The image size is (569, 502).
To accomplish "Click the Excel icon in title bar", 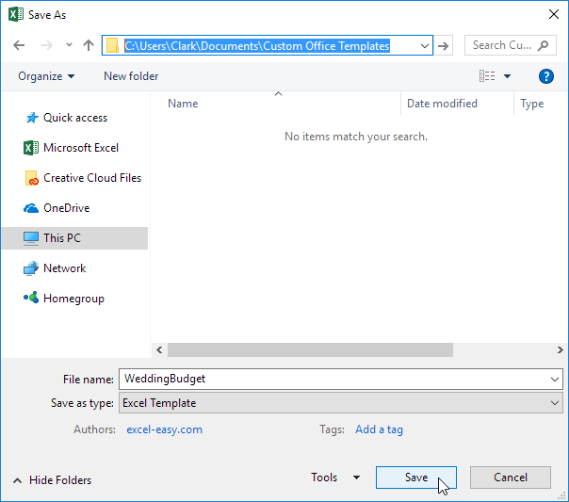I will click(16, 14).
